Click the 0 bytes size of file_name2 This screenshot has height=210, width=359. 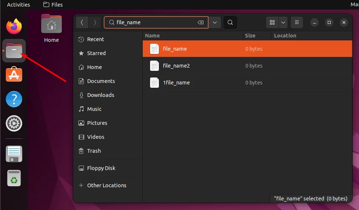254,66
